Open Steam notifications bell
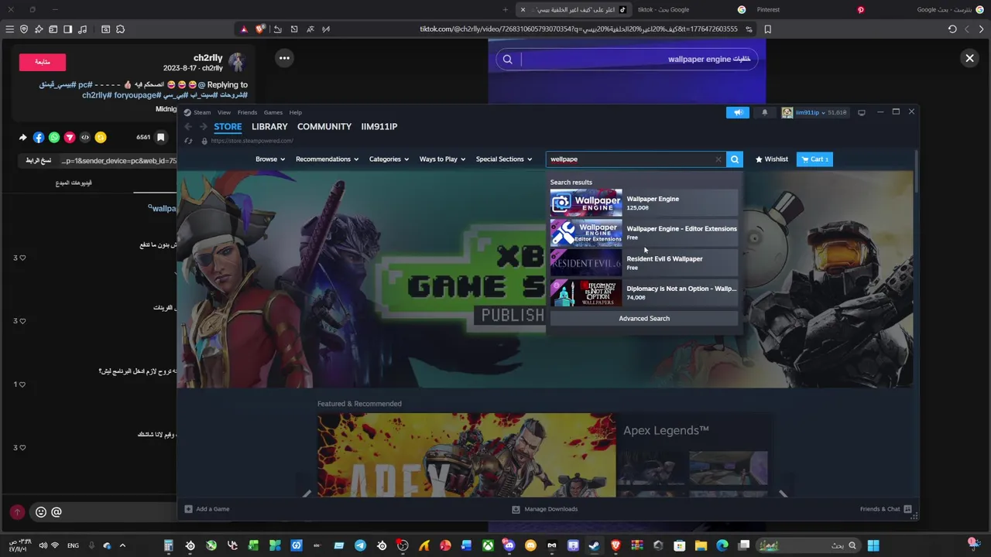Image resolution: width=991 pixels, height=557 pixels. point(765,113)
